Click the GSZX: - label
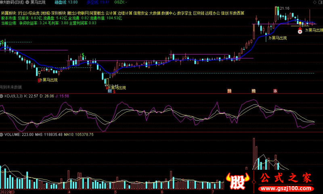323x194 pixels. [120, 2]
